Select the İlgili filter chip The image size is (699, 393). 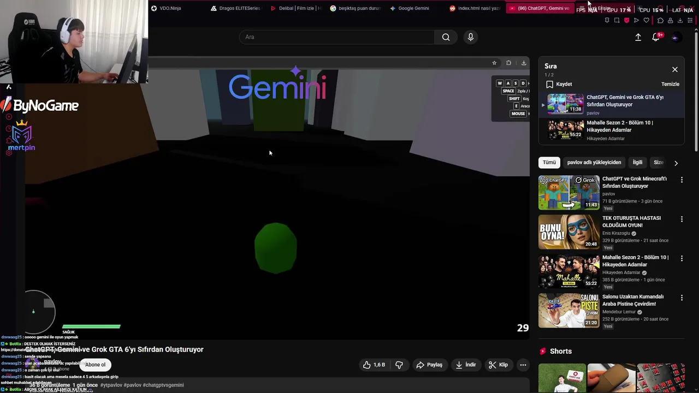click(x=637, y=162)
